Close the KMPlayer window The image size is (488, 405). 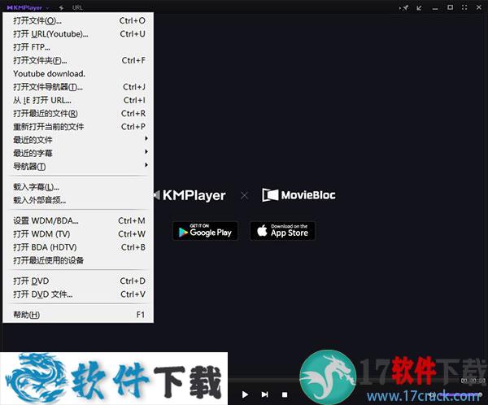pyautogui.click(x=479, y=7)
